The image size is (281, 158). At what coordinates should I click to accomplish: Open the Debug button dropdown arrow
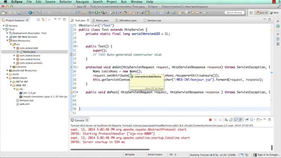(93, 13)
